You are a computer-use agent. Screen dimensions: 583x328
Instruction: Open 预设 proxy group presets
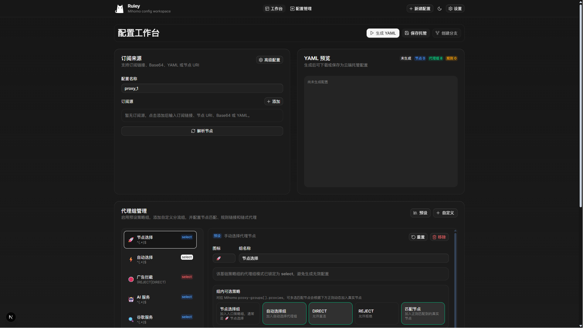tap(420, 213)
